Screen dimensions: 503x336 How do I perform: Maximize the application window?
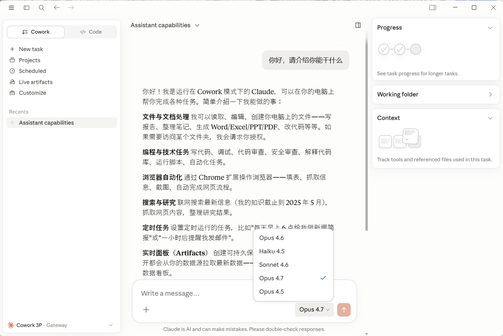click(x=474, y=7)
